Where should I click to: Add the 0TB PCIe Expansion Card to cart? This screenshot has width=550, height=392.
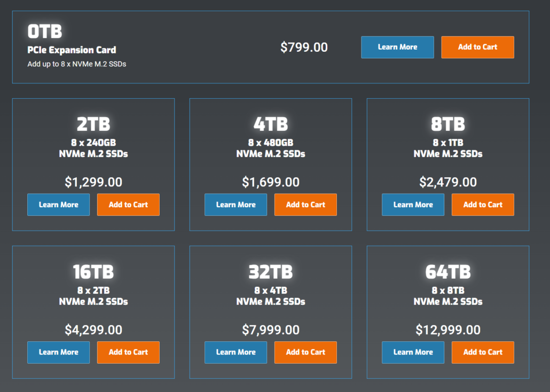(x=477, y=47)
